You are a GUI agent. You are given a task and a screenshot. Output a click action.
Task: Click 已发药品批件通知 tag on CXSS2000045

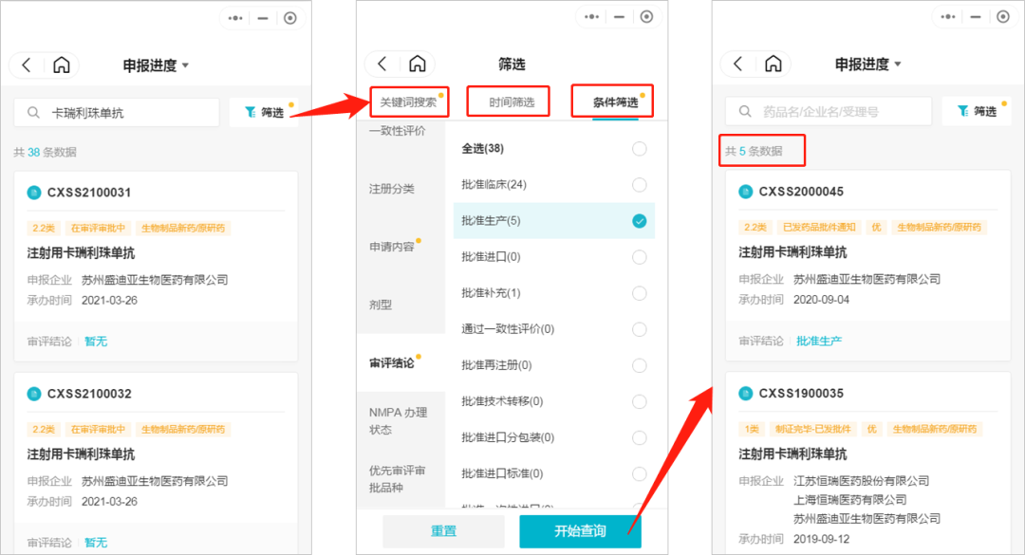click(x=819, y=227)
